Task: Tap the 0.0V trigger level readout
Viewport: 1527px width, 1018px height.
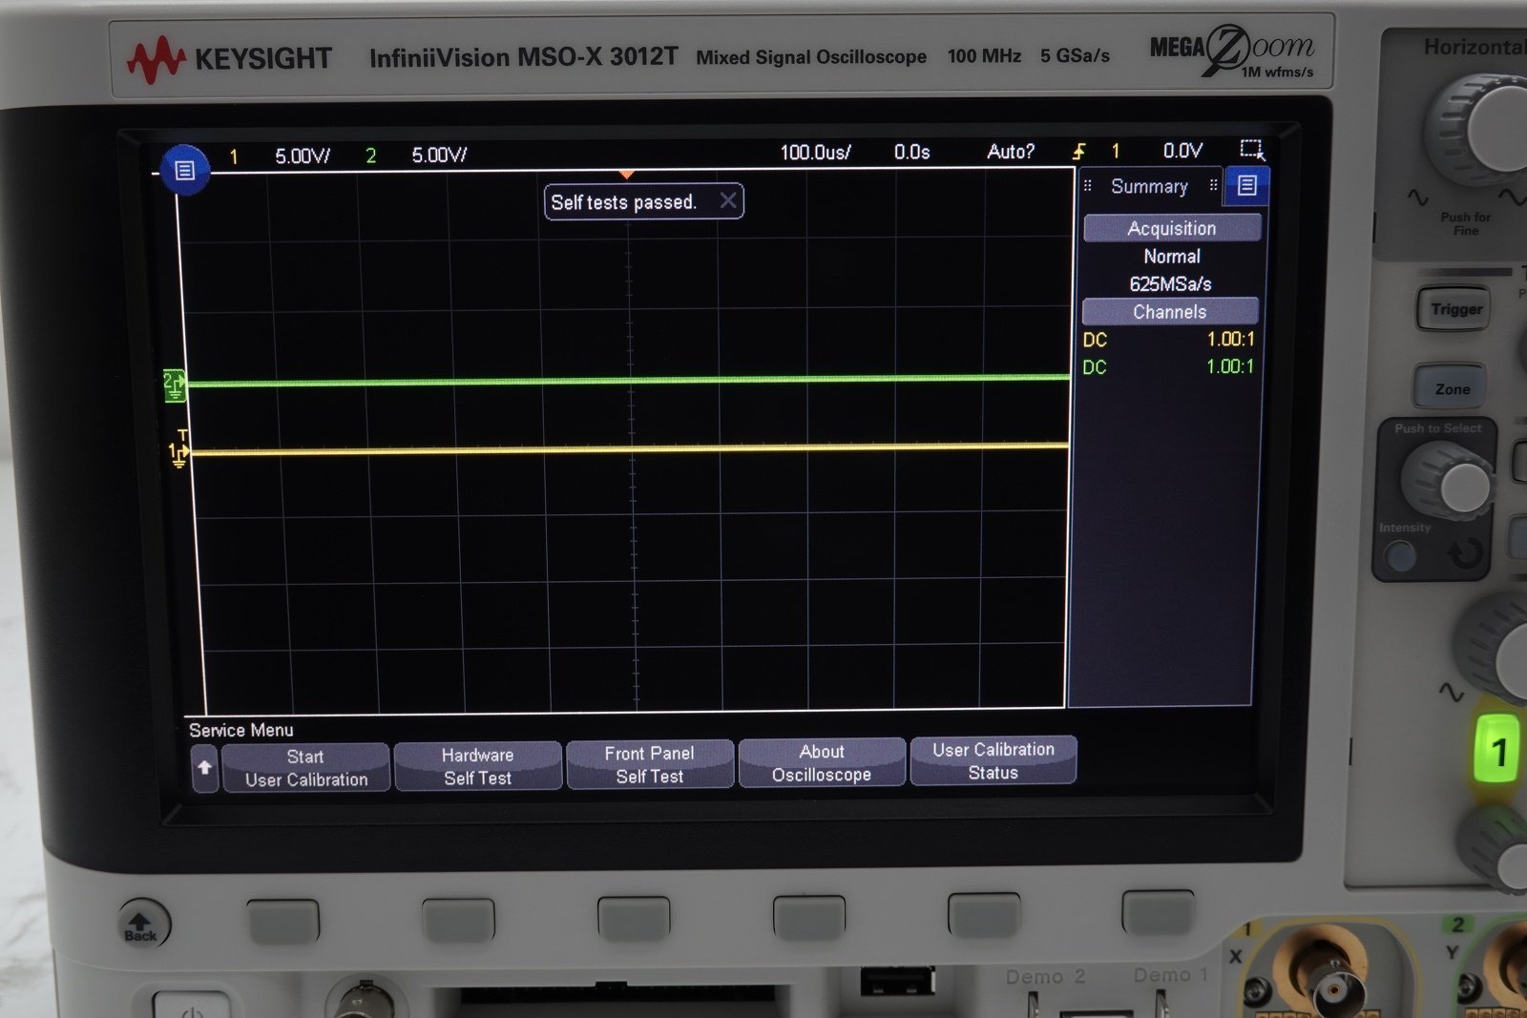Action: pos(1182,150)
